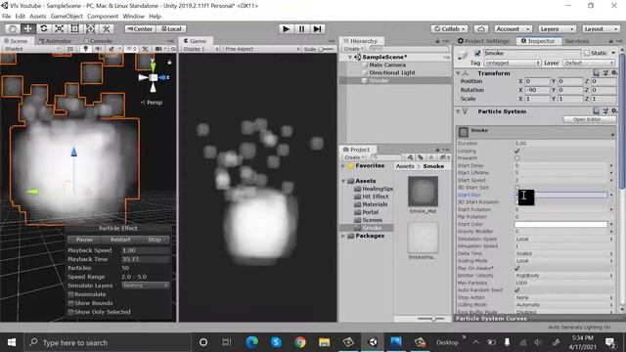Select the custom editor tools icon
Image resolution: width=626 pixels, height=352 pixels.
[106, 28]
